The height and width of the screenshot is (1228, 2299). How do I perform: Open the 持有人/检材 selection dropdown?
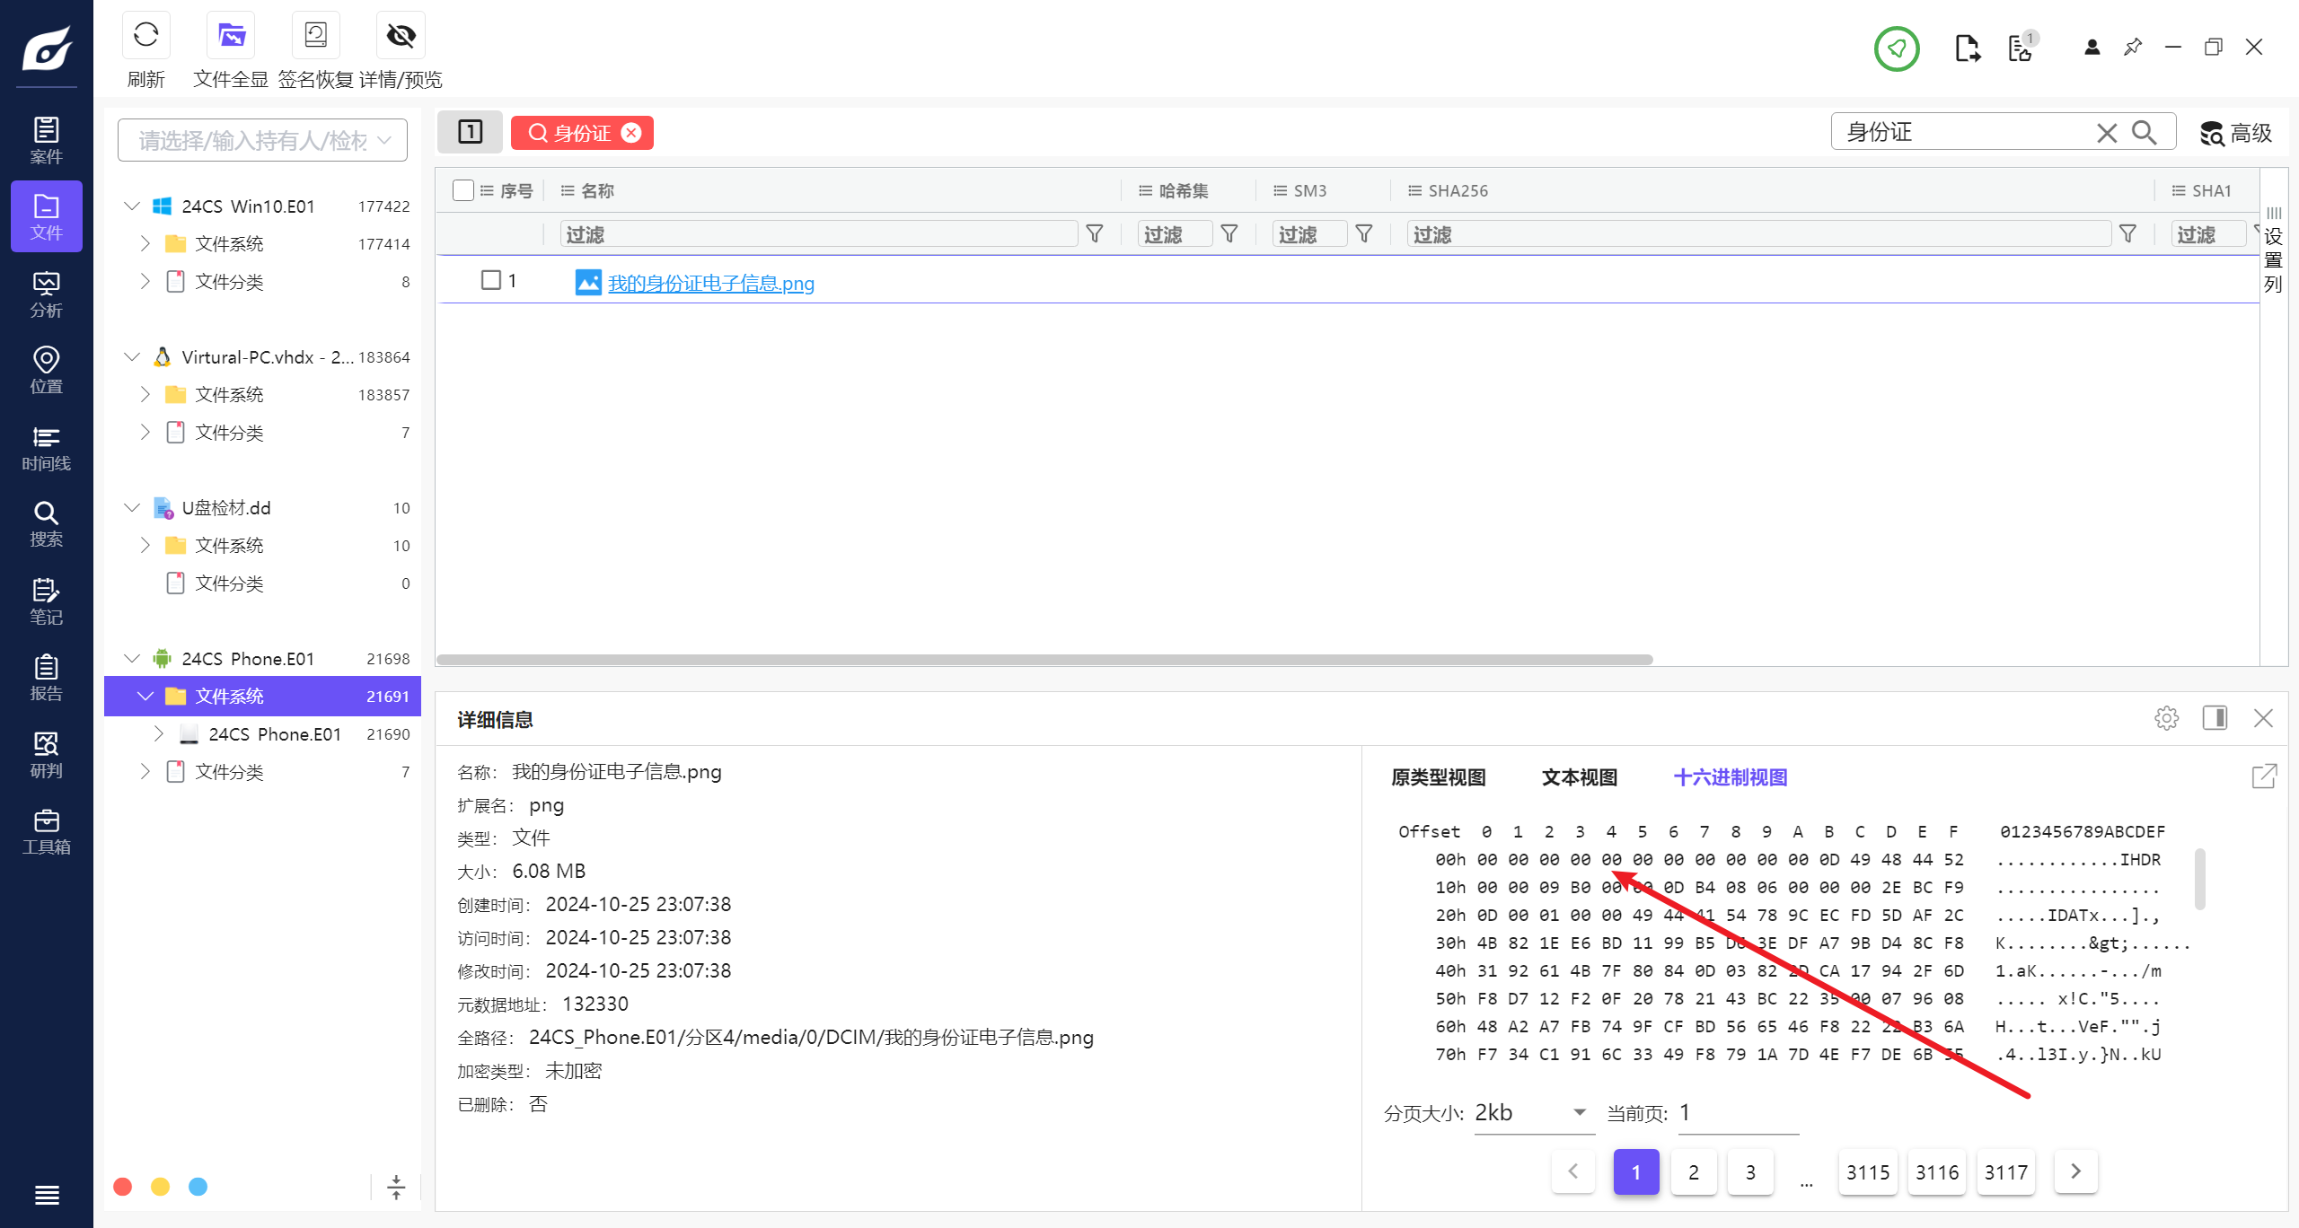pos(262,140)
